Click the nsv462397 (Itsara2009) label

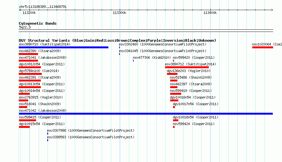[191, 84]
